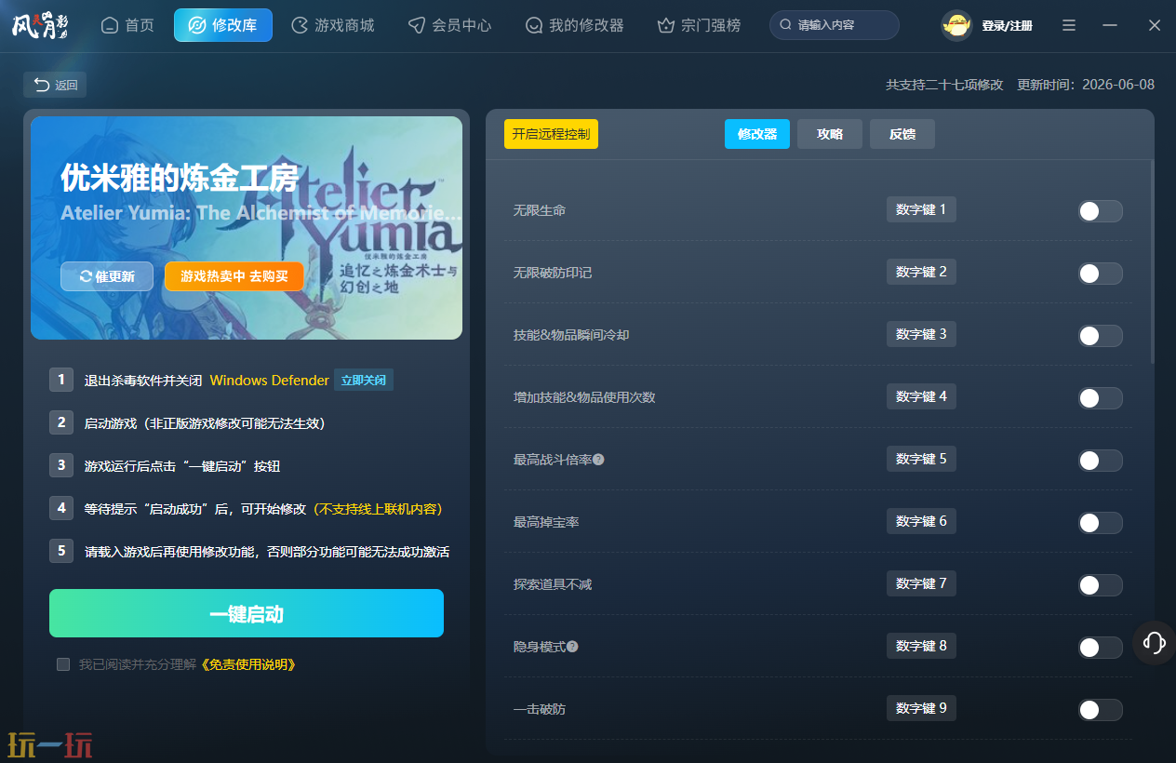The image size is (1176, 763).
Task: Click the 返回 back button
Action: tap(55, 85)
